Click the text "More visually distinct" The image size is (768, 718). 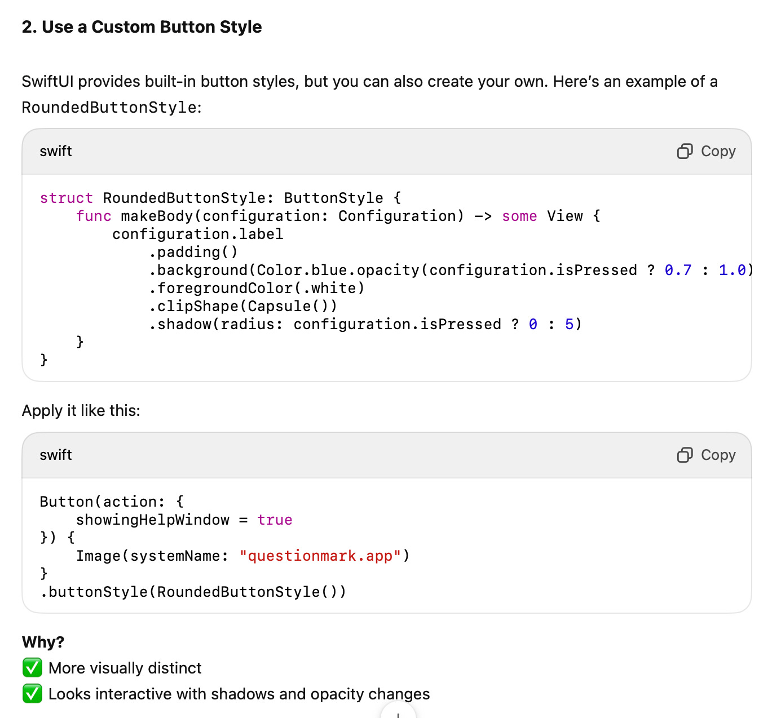point(125,668)
